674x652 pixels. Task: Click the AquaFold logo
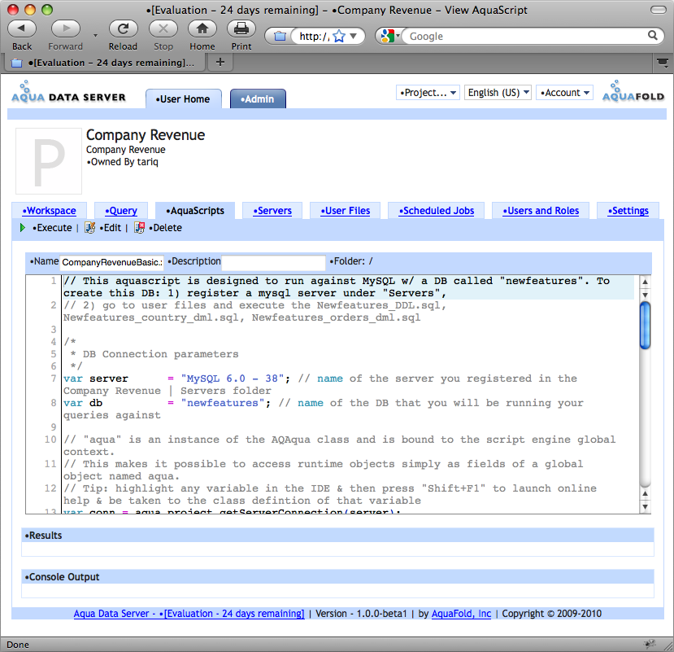coord(633,91)
